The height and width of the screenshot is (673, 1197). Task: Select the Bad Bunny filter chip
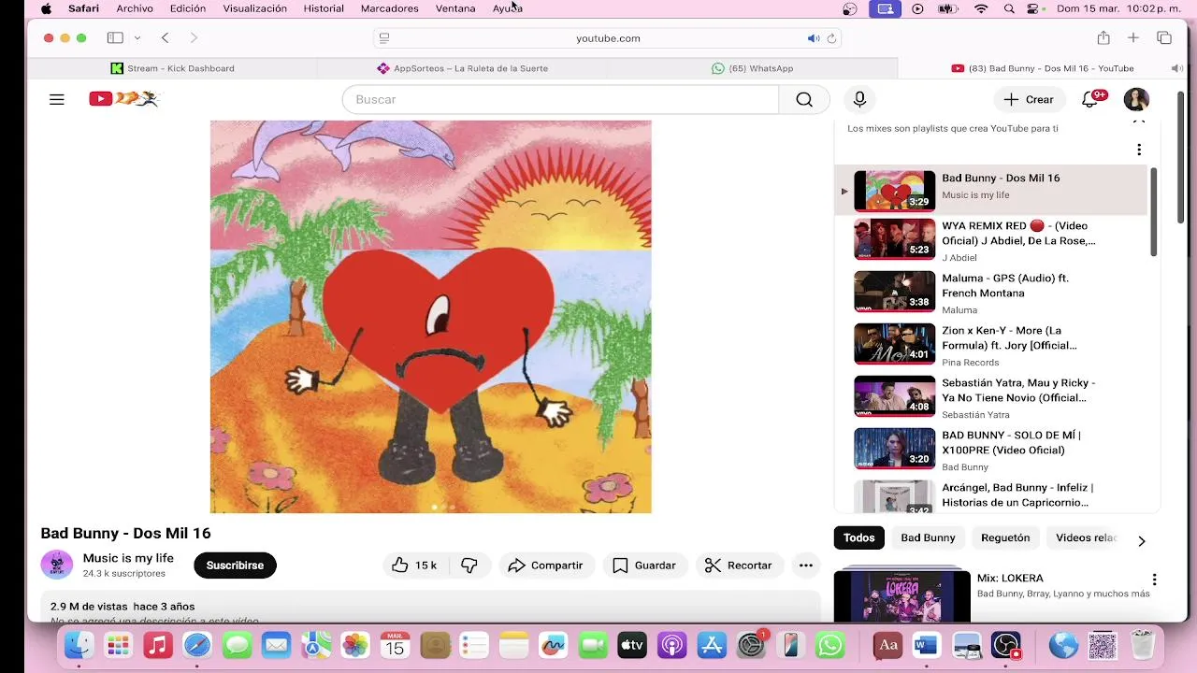[928, 537]
